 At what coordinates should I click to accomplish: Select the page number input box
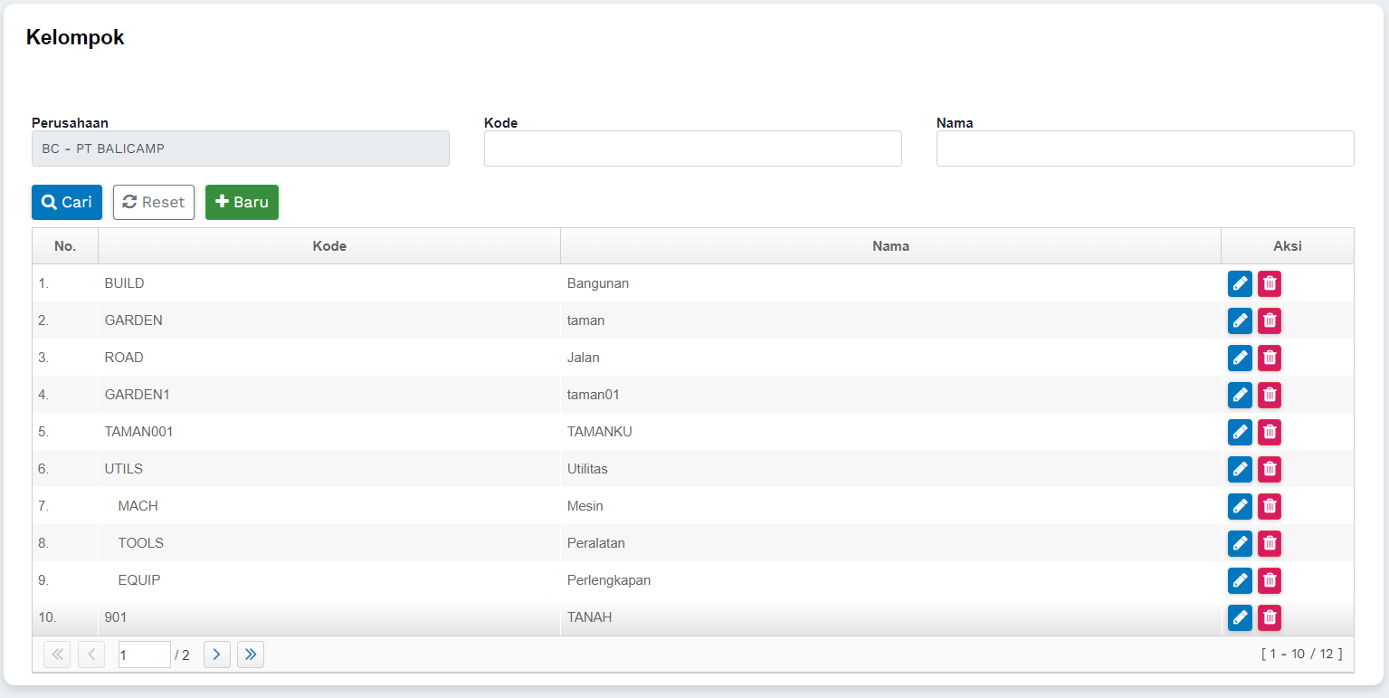point(144,655)
